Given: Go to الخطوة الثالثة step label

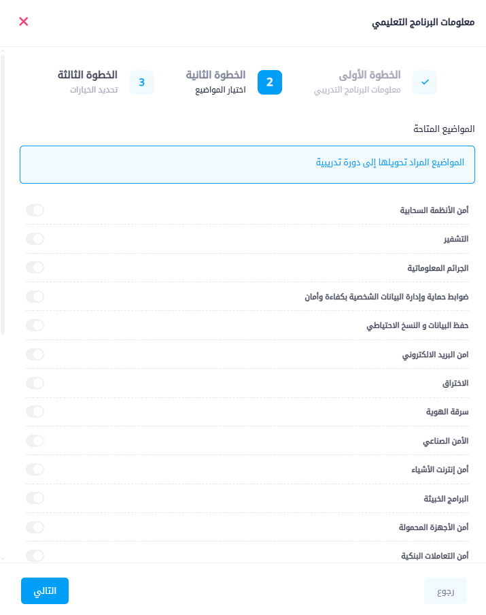Looking at the screenshot, I should (x=87, y=75).
